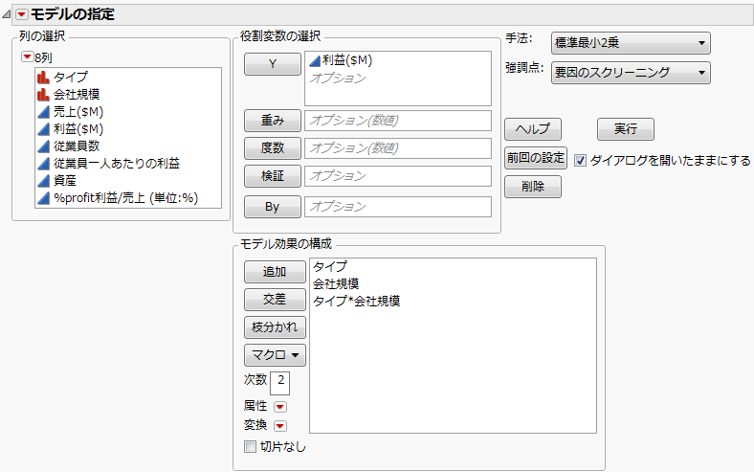Click the continuous icon beside 従業員数
754x472 pixels.
(x=43, y=146)
